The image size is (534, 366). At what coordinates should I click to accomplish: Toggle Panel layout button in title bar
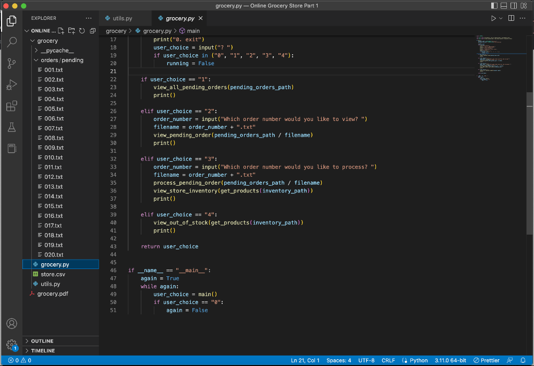[x=504, y=6]
